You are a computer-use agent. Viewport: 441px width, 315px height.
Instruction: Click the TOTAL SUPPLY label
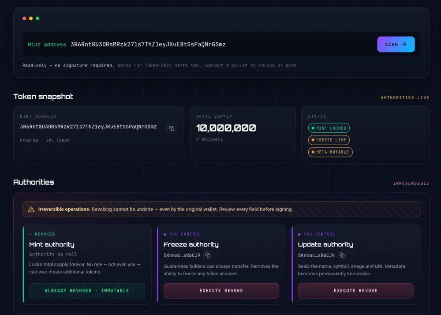(x=214, y=116)
